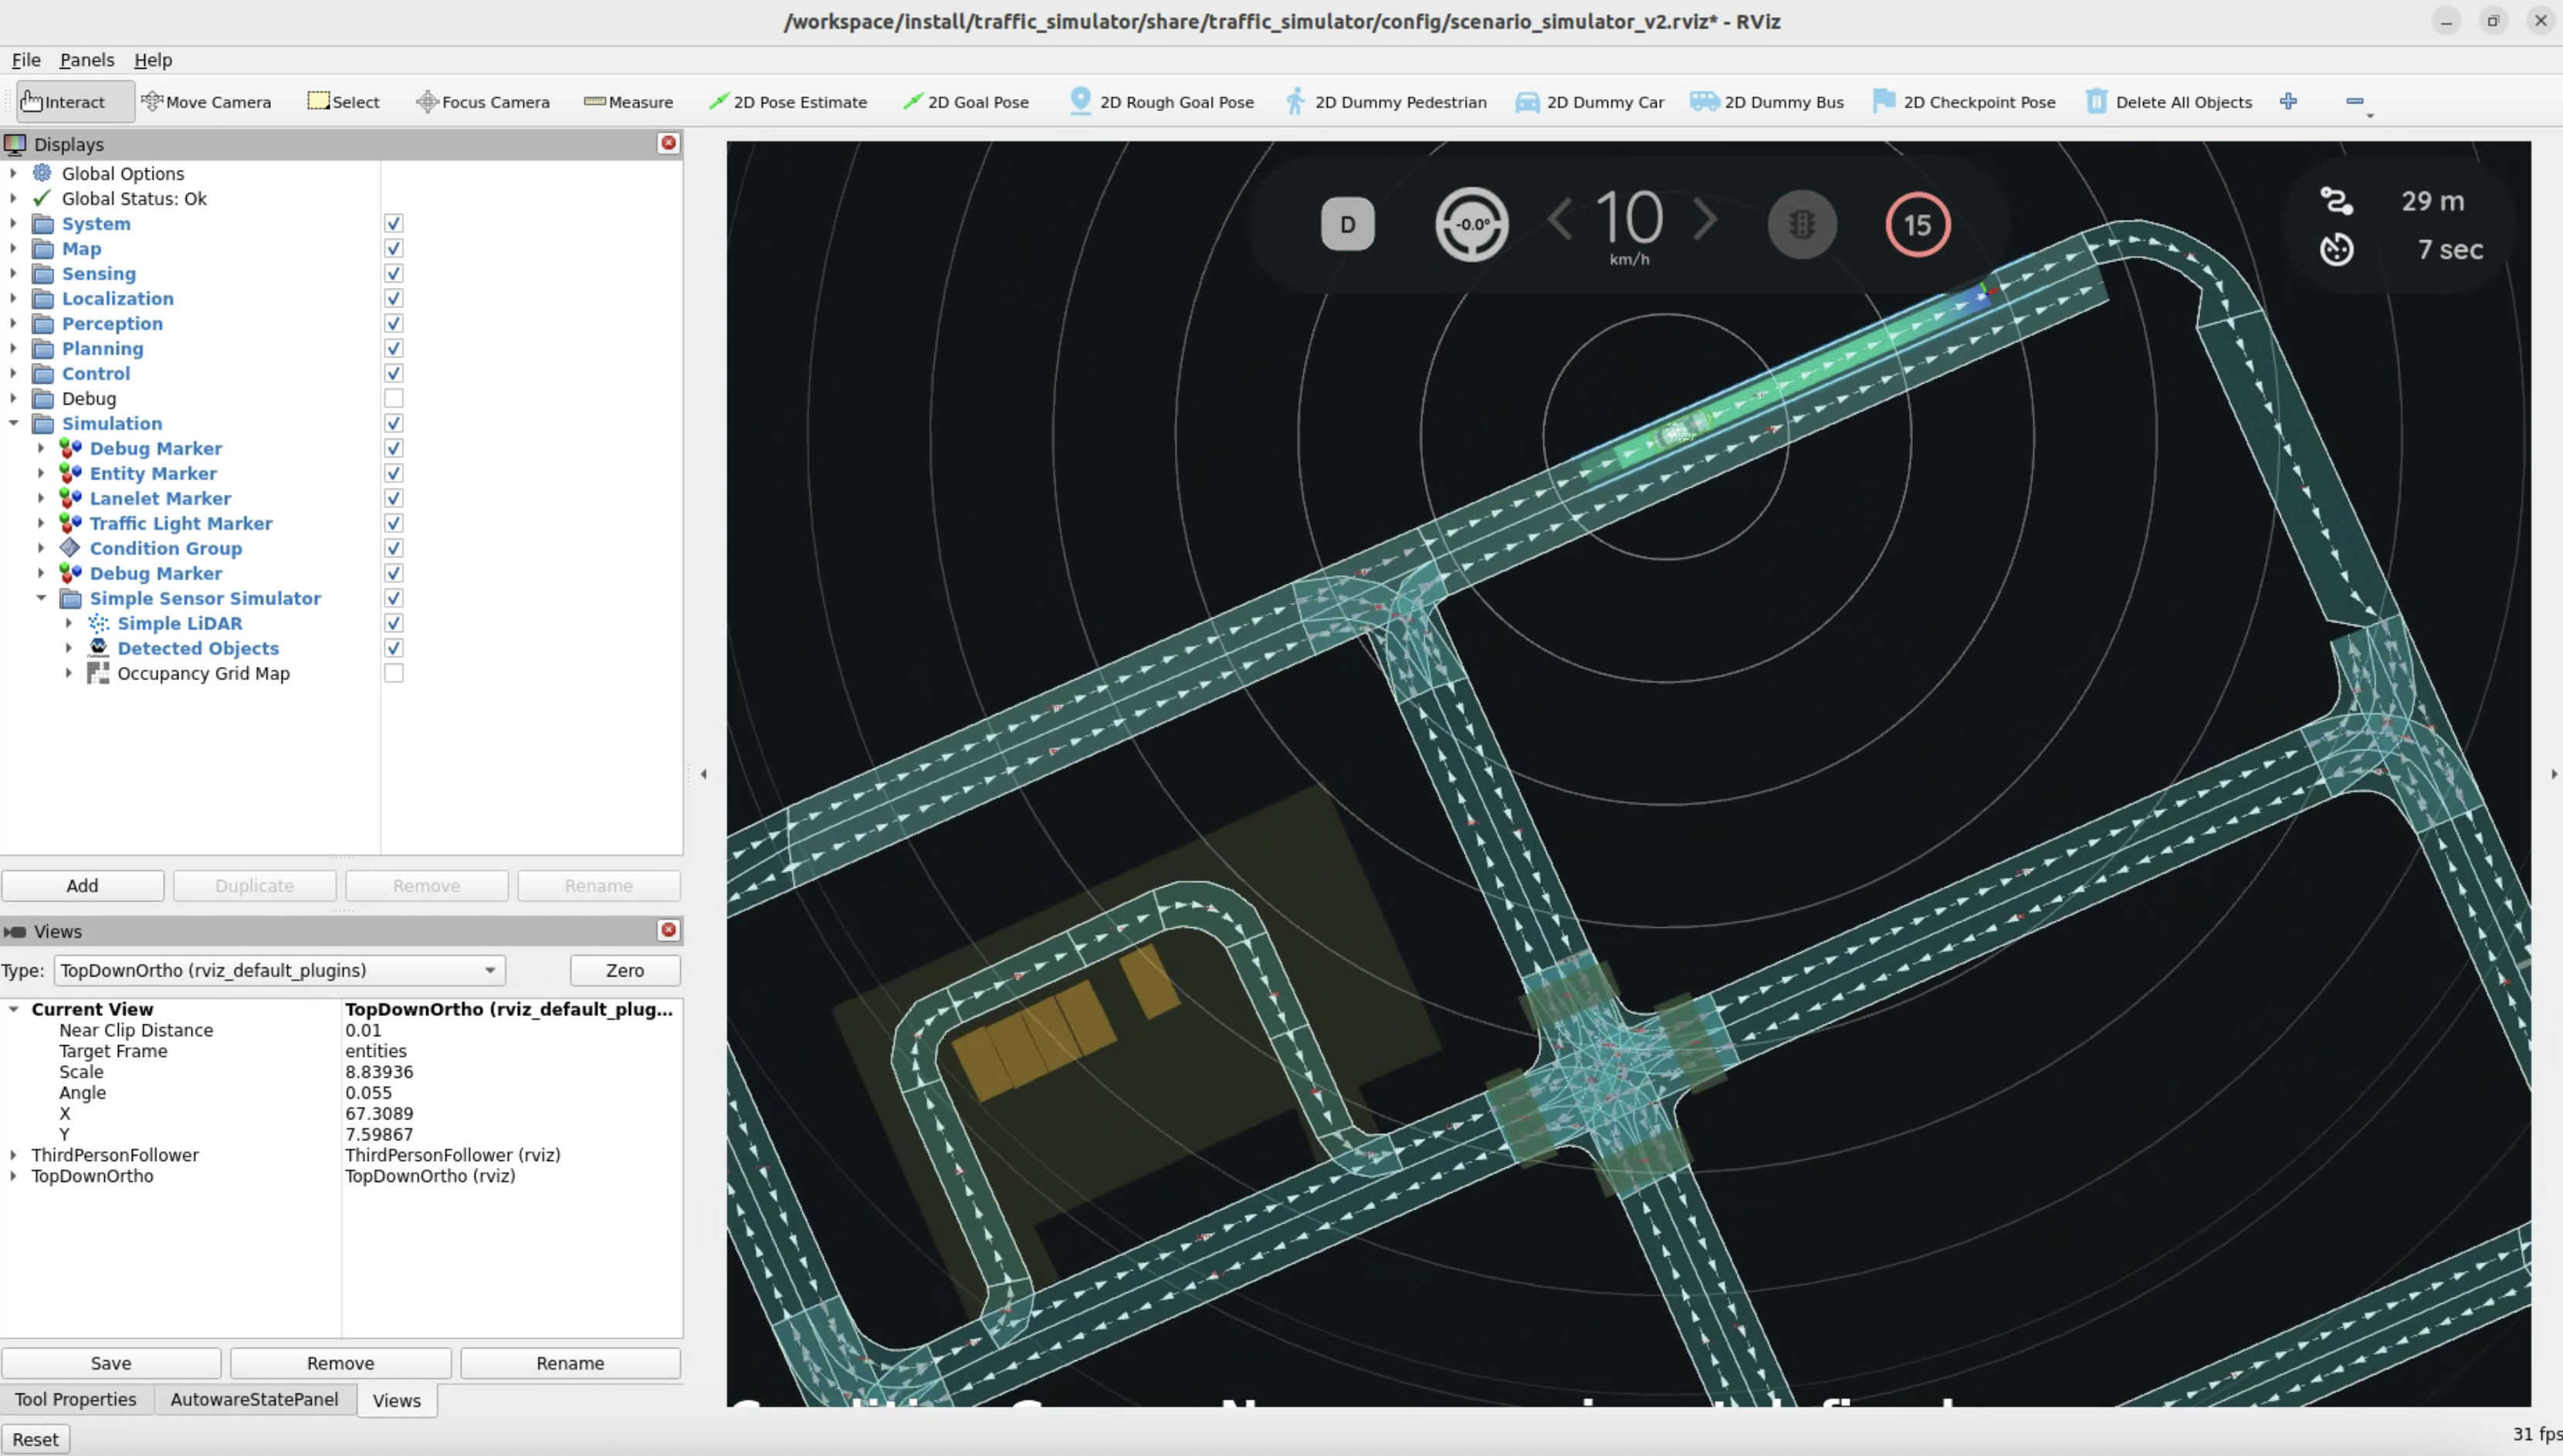
Task: Click the Reset button
Action: (x=35, y=1439)
